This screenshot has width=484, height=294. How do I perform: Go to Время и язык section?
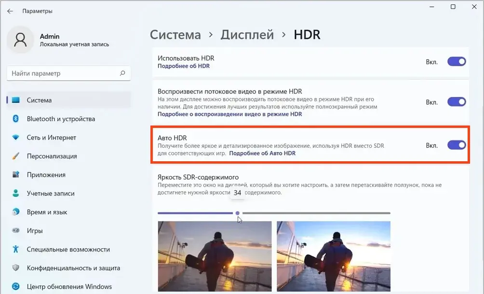(x=47, y=212)
